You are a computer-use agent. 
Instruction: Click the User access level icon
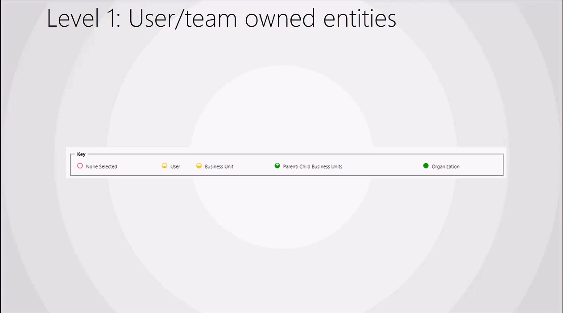click(164, 166)
